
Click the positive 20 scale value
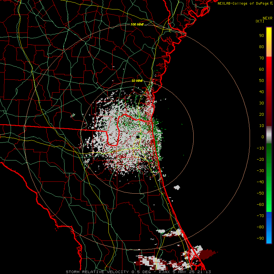pyautogui.click(x=262, y=114)
